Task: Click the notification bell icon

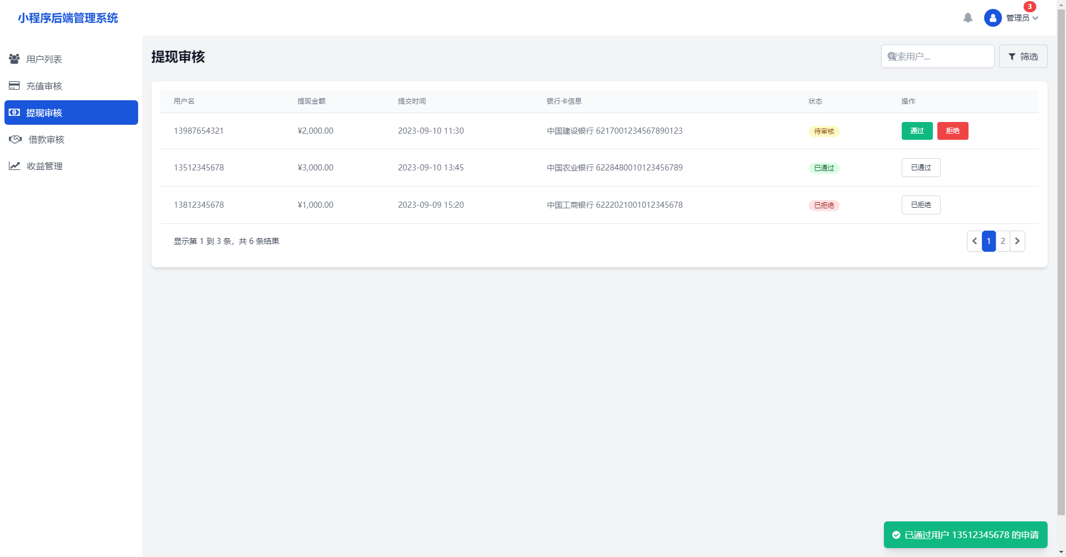Action: coord(967,18)
